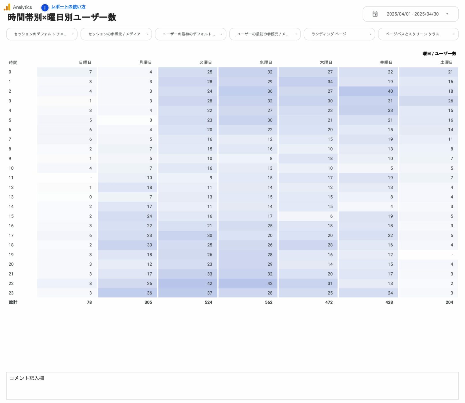Click the Google Analytics logo icon
The height and width of the screenshot is (403, 465).
click(7, 7)
